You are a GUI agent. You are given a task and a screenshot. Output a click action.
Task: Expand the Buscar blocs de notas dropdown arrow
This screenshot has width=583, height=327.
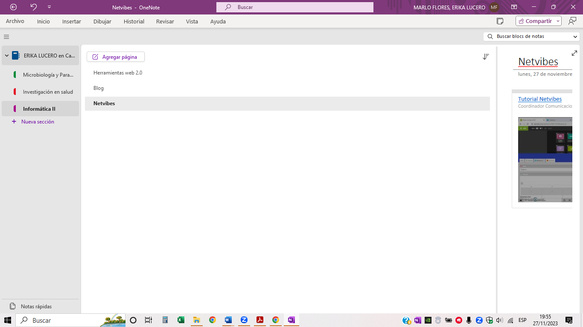click(575, 37)
